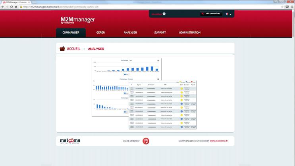Click the M2Mmanager logo in the header
Image resolution: width=295 pixels, height=166 pixels.
point(77,20)
